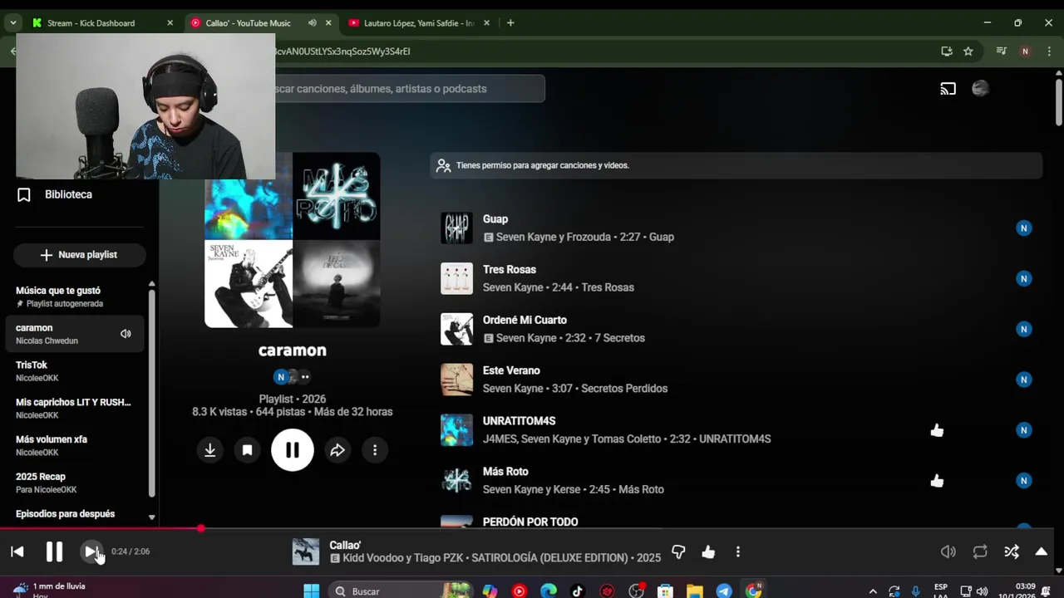Select the UNRATITOM4S song title

(x=519, y=421)
